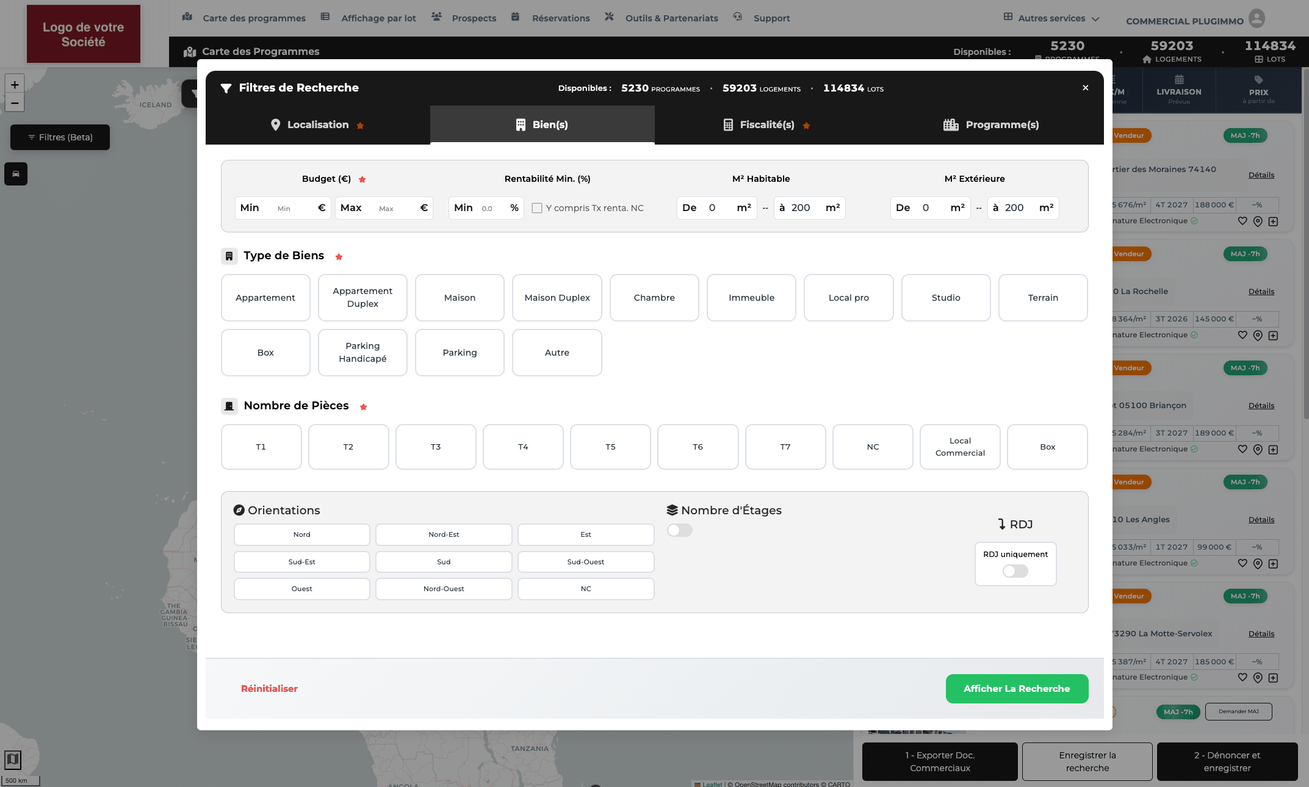Click Afficher La Recherche button

click(1017, 689)
